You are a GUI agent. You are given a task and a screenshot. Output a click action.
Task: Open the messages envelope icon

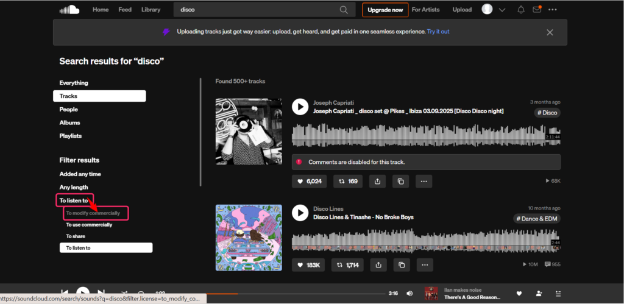pyautogui.click(x=537, y=10)
